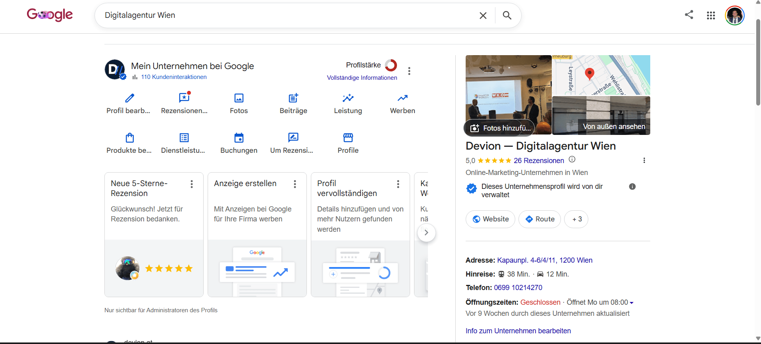
Task: Click the reviews info icon
Action: (x=572, y=160)
